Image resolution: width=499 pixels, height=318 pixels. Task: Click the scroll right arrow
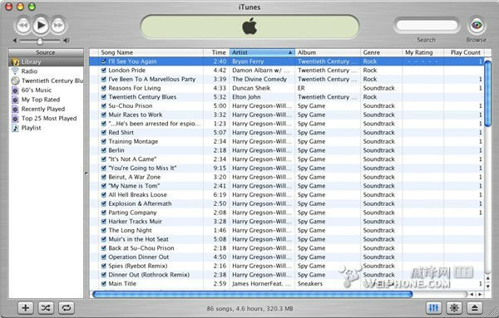point(480,295)
